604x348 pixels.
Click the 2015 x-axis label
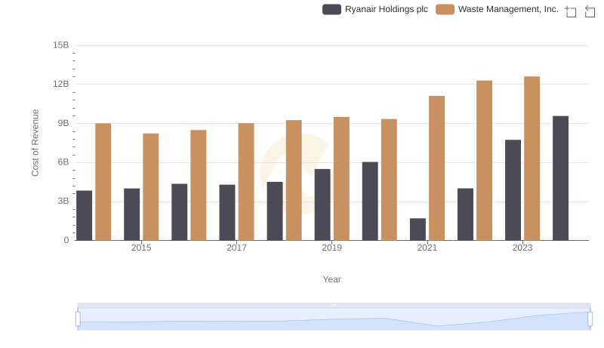141,248
